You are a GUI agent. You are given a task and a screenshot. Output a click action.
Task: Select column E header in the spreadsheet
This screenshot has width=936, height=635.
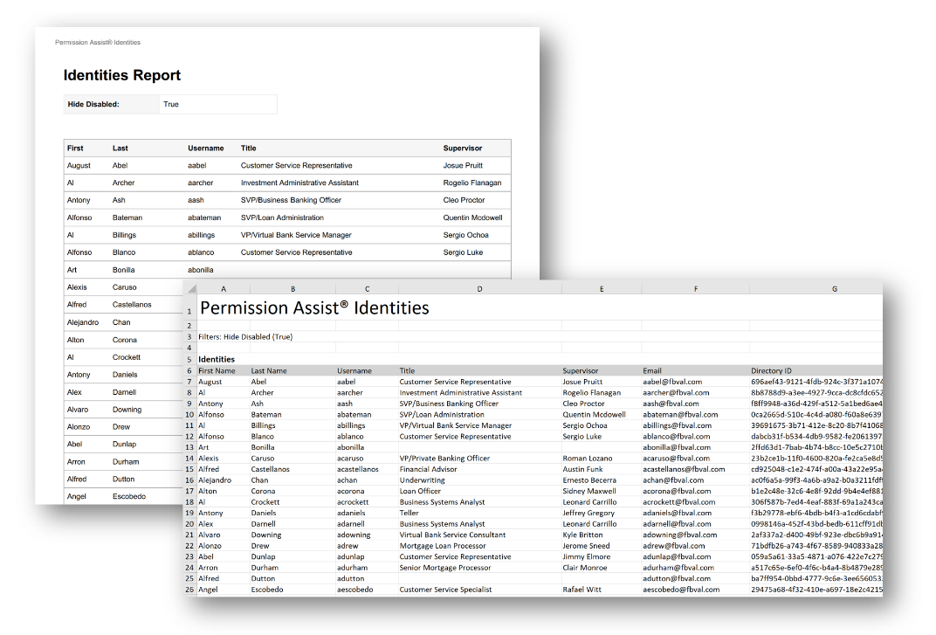coord(601,289)
